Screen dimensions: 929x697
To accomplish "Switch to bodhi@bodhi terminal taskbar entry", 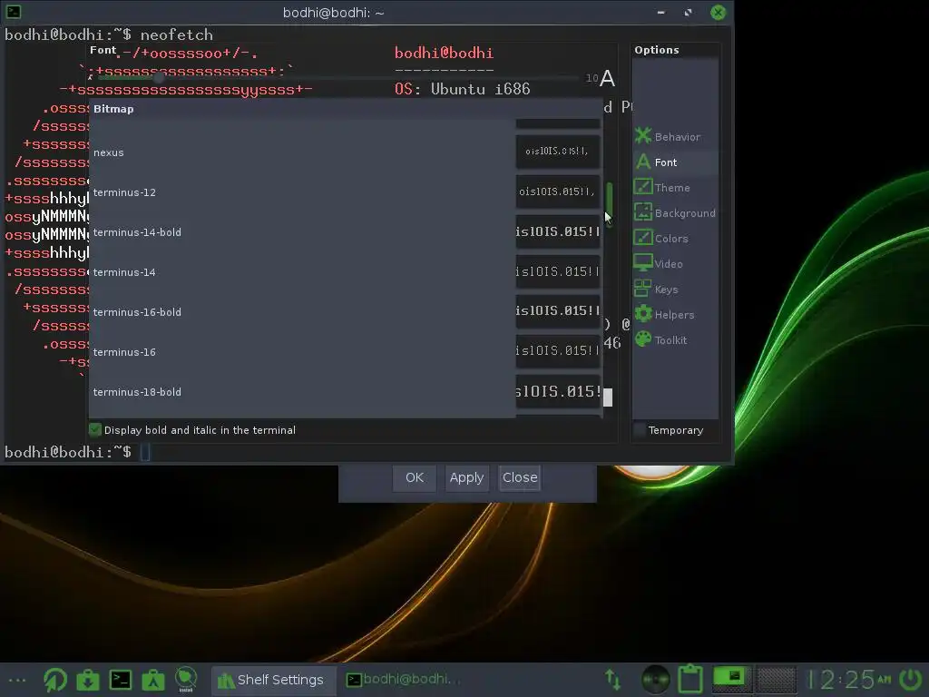I will (403, 679).
